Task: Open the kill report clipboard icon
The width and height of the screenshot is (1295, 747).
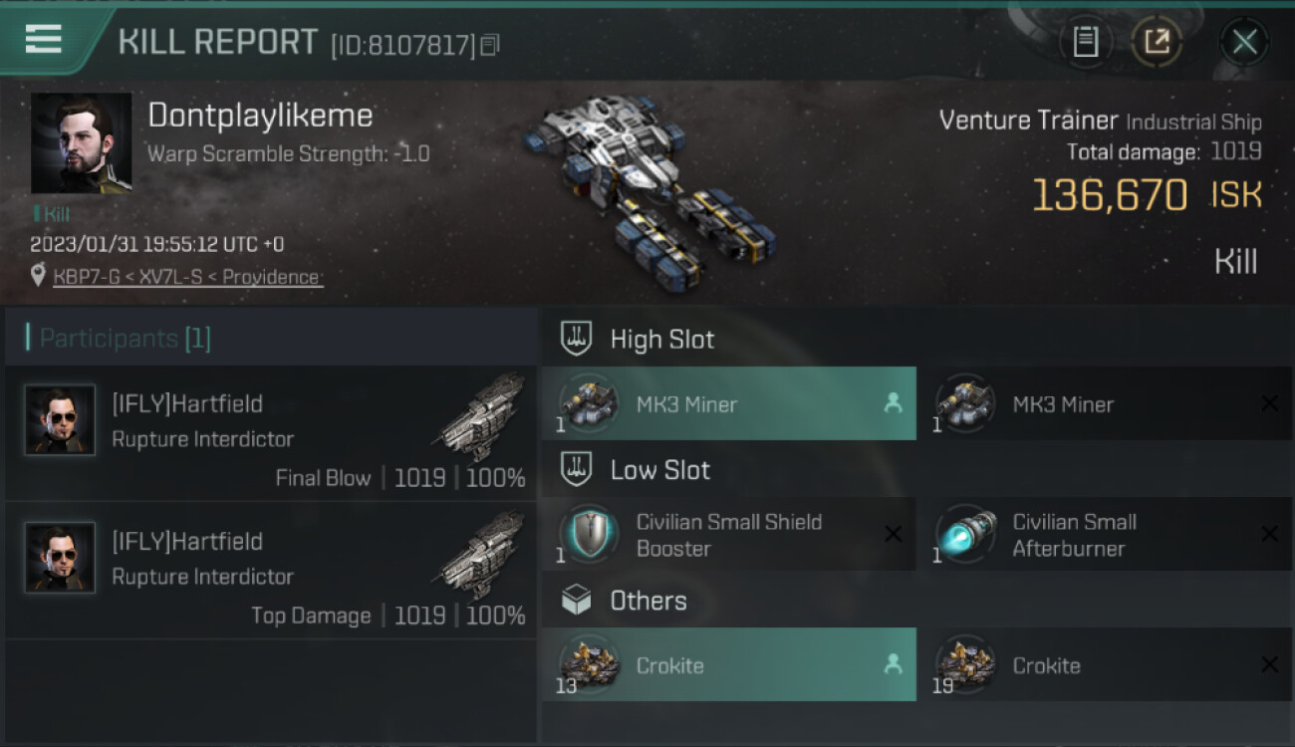Action: tap(1085, 42)
